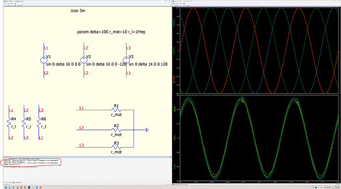Screen dimensions: 341x189
Task: Open the File menu in schematic window
Action: (5, 3)
